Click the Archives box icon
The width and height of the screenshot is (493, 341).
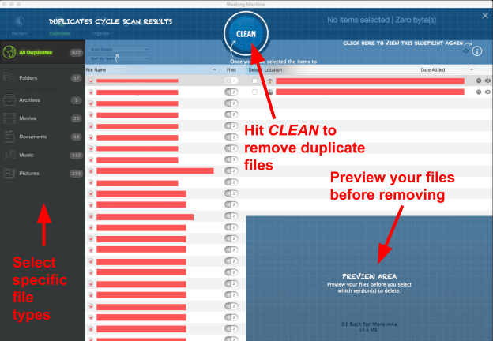click(x=9, y=99)
